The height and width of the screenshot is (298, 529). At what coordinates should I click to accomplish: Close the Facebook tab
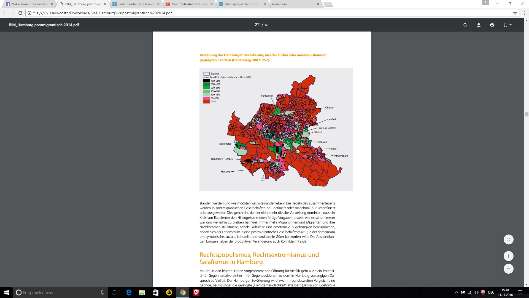[52, 4]
